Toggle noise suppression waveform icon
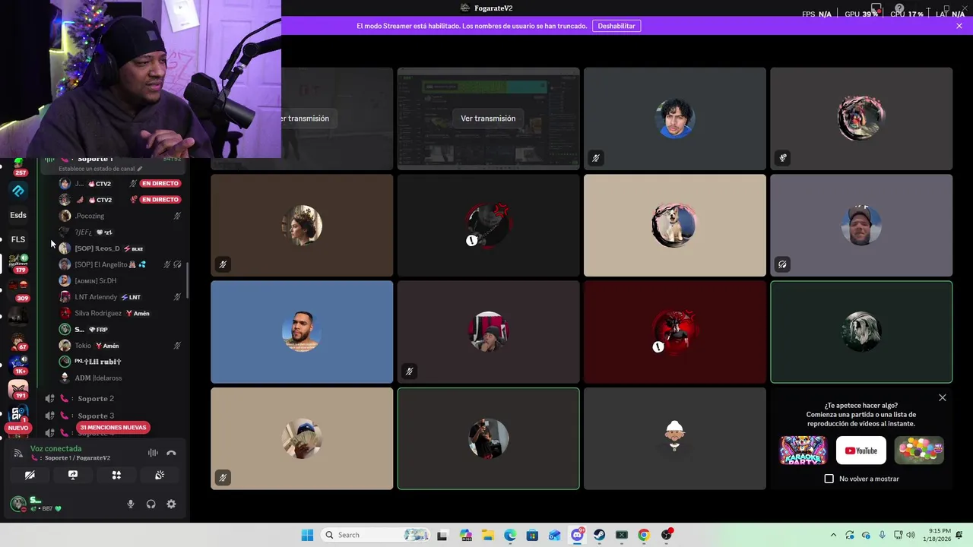Screen dimensions: 973x547 153,453
